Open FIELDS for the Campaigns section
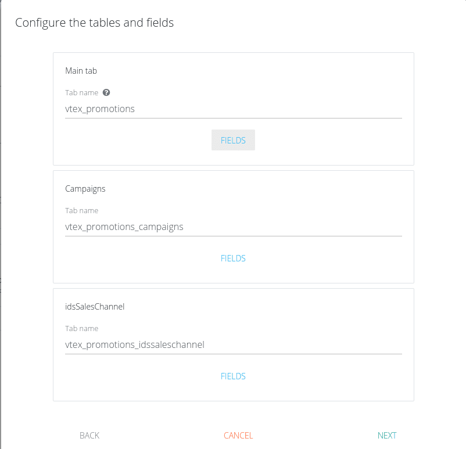 click(233, 258)
